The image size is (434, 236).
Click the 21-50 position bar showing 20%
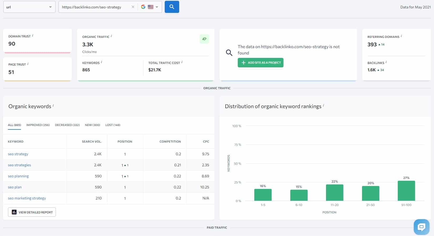(x=371, y=193)
